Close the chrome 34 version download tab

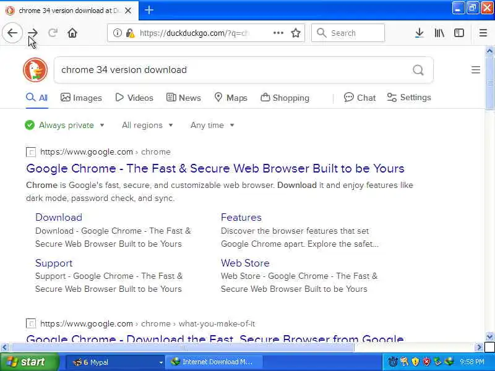click(x=128, y=11)
